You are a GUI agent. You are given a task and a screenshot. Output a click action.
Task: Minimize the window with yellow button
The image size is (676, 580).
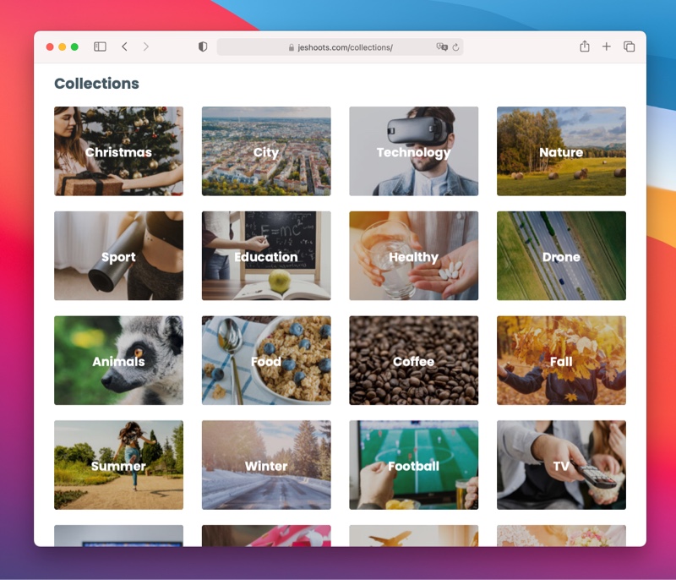pos(62,47)
